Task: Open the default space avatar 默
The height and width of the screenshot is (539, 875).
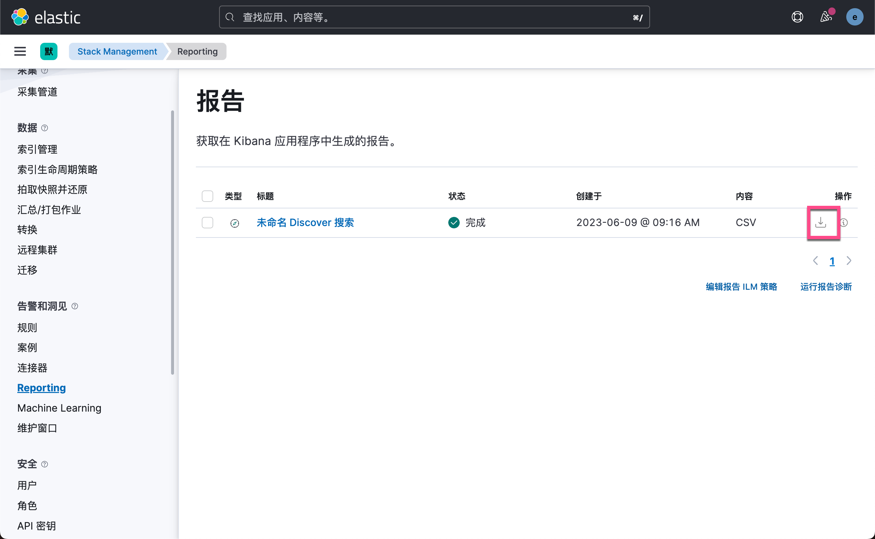Action: [49, 51]
